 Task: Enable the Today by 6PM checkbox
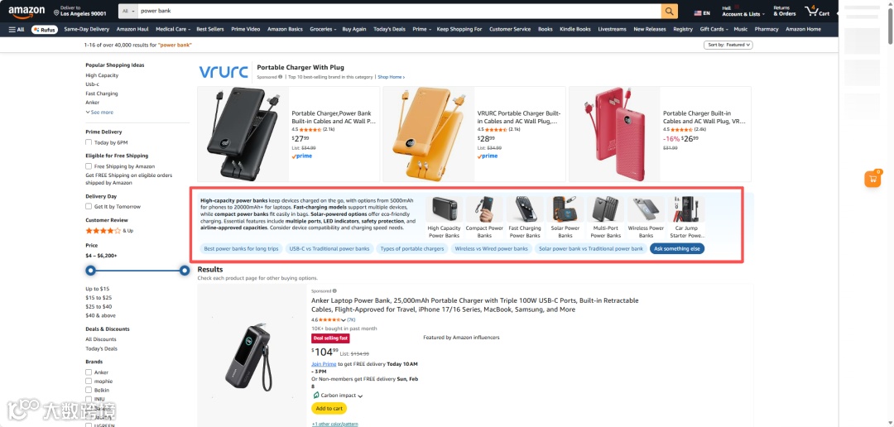point(89,142)
